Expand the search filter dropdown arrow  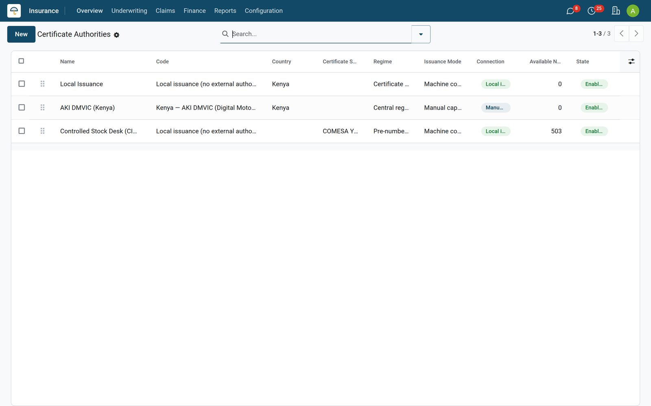(x=421, y=34)
